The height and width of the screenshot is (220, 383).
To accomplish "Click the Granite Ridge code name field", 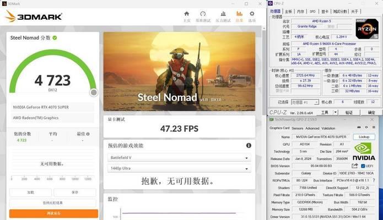I will coord(307,26).
